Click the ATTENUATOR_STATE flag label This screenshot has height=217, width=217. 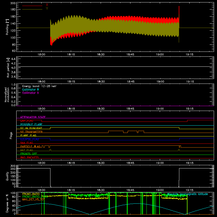33,117
